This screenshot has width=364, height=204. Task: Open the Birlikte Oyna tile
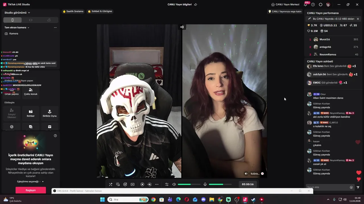[x=49, y=114]
